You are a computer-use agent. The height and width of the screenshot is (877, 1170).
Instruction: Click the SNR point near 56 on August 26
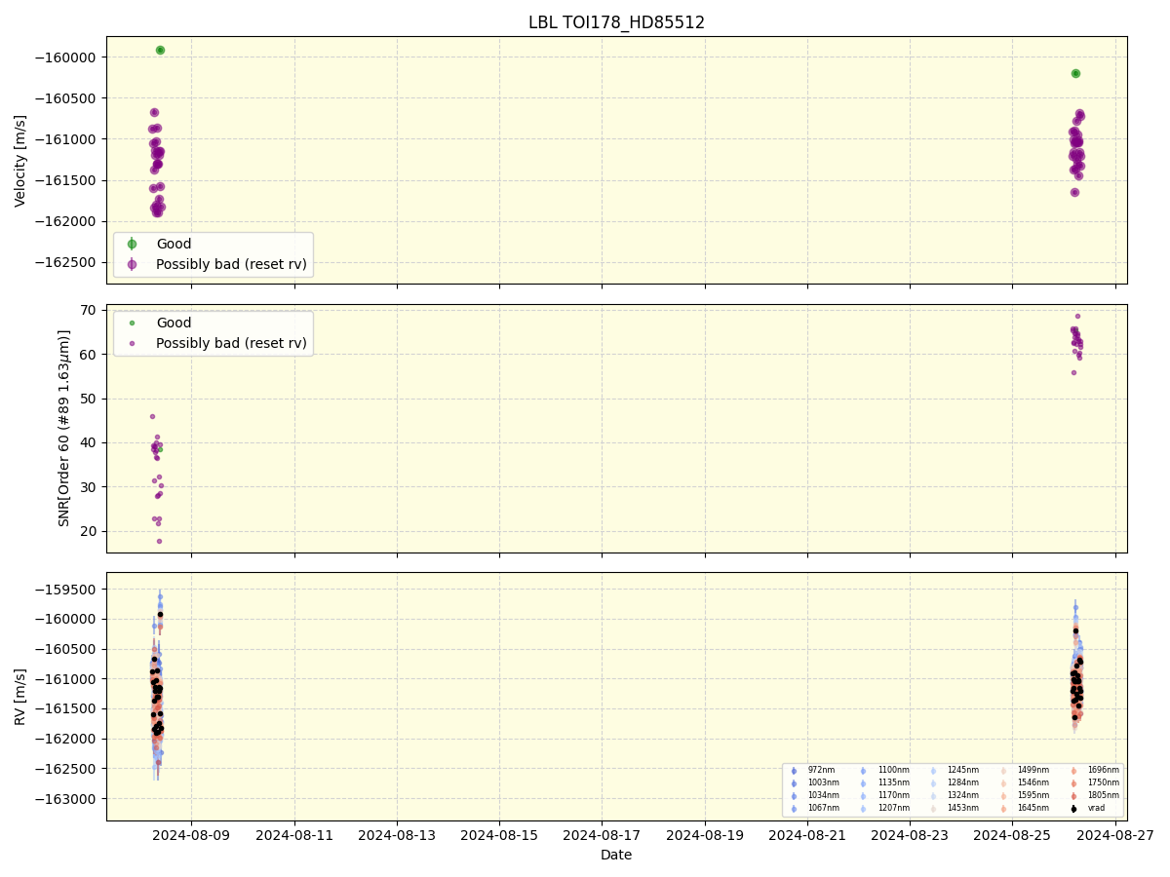[1073, 372]
